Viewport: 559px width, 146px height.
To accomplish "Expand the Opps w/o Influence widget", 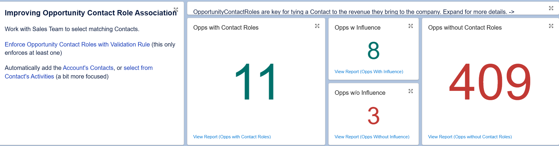I will click(411, 91).
